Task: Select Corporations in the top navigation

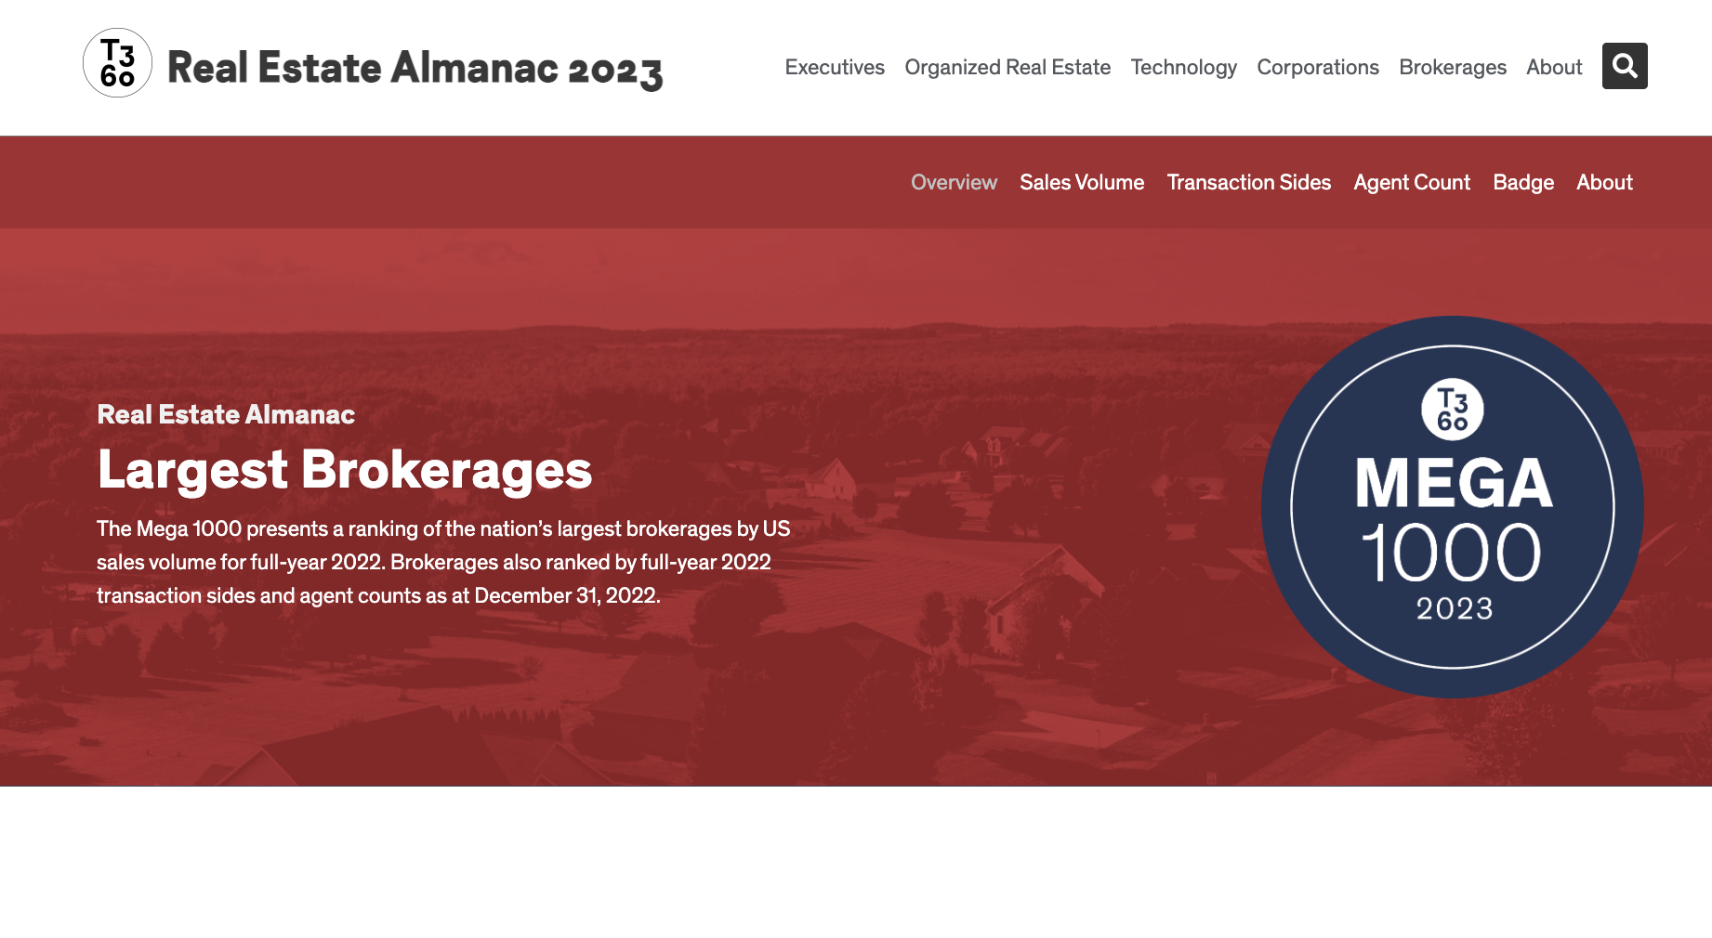Action: coord(1318,67)
